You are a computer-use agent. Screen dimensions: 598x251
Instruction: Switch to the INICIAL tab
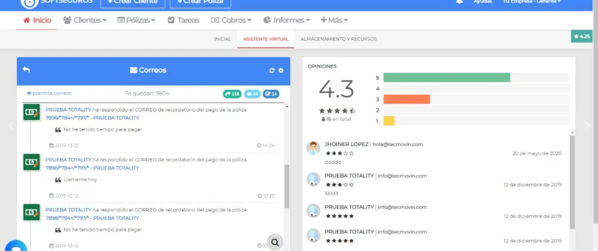222,39
